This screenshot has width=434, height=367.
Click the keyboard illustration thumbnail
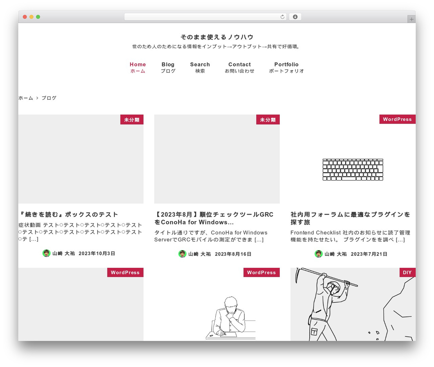click(353, 169)
